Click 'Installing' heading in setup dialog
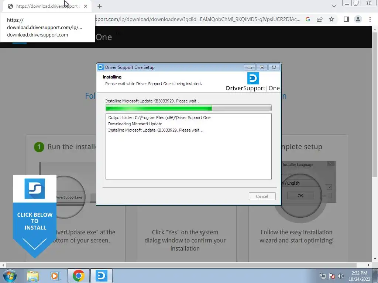 tap(112, 77)
